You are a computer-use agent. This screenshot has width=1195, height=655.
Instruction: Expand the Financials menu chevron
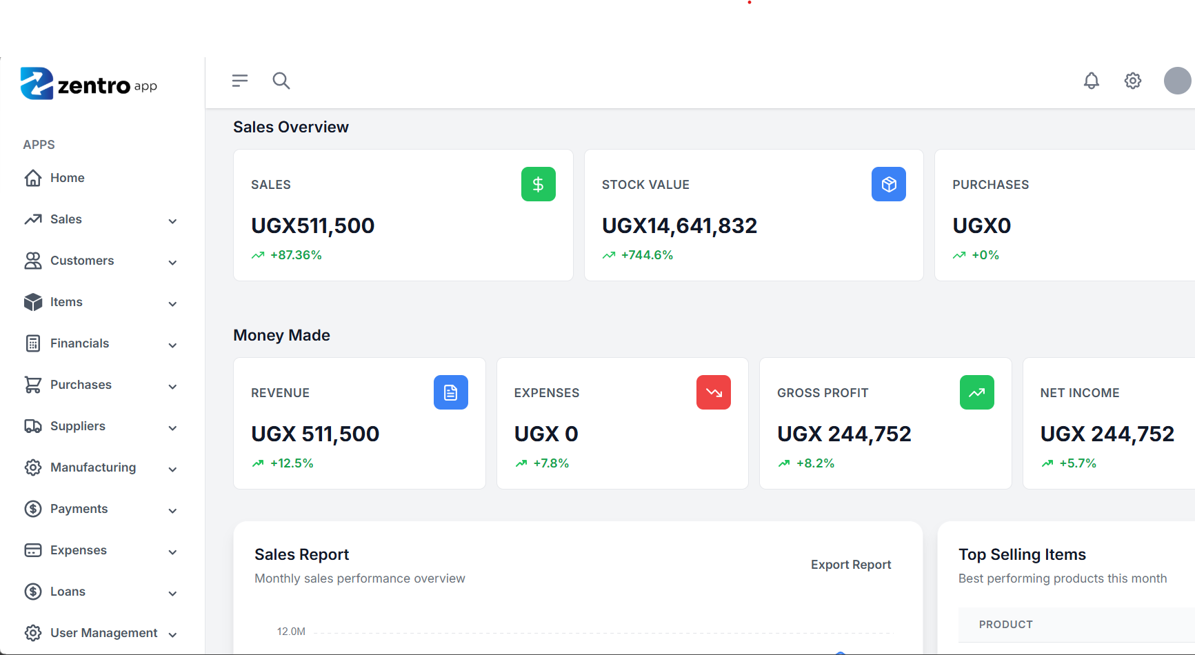coord(172,345)
